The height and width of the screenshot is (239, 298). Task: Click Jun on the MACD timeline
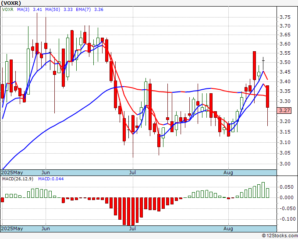[46, 228]
